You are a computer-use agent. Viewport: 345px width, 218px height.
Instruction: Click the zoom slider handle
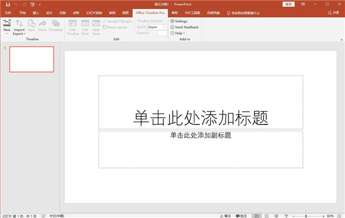click(306, 216)
